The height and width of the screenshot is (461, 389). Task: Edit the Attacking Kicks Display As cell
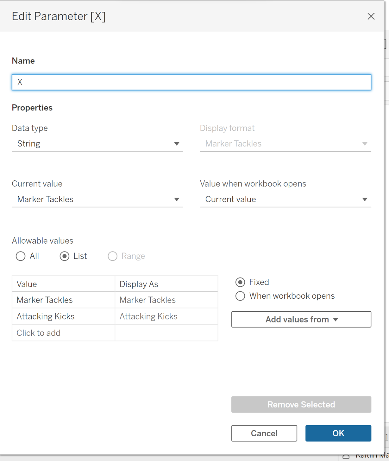point(166,316)
